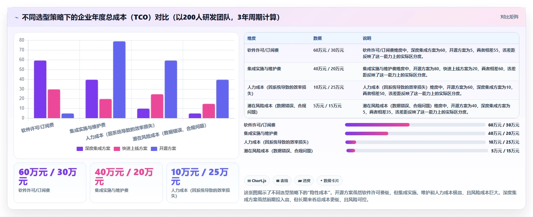Click the table data cell 10万元 / 25万元
The width and height of the screenshot is (533, 217).
pyautogui.click(x=329, y=87)
